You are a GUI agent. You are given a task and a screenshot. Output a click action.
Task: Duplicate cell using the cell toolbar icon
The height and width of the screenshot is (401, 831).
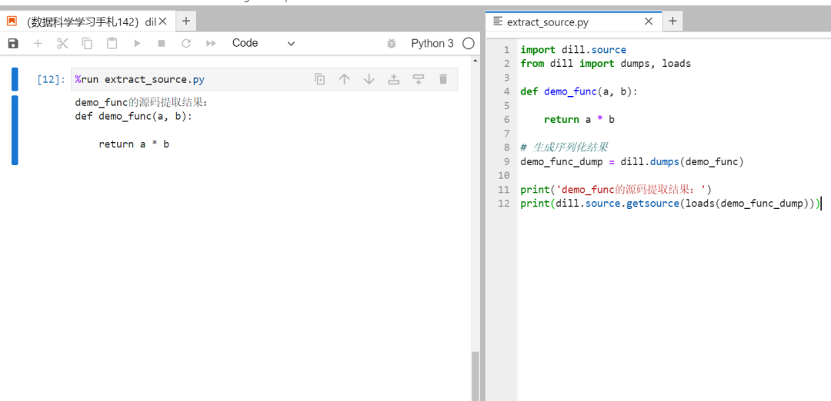[x=319, y=79]
